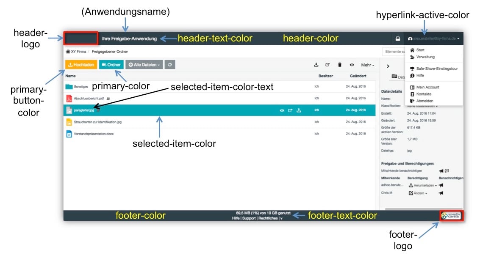Open Kontakte from the user menu
Image resolution: width=480 pixels, height=261 pixels.
click(421, 94)
